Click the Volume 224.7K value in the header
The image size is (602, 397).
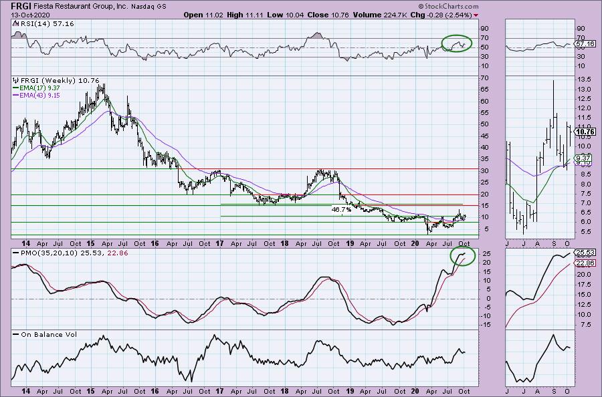tap(380, 15)
